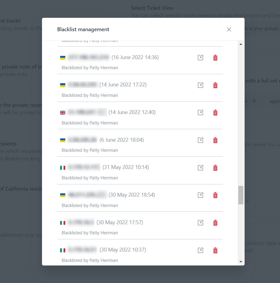280x283 pixels.
Task: Delete the 30 May 10:37 entry
Action: (x=215, y=250)
